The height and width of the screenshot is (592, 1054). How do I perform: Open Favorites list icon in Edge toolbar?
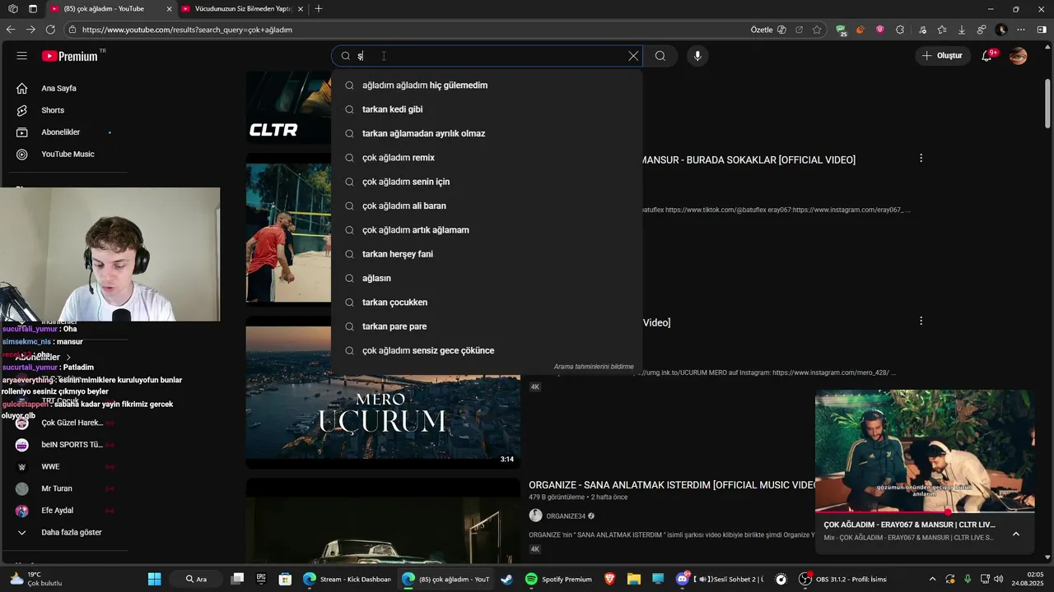(941, 30)
